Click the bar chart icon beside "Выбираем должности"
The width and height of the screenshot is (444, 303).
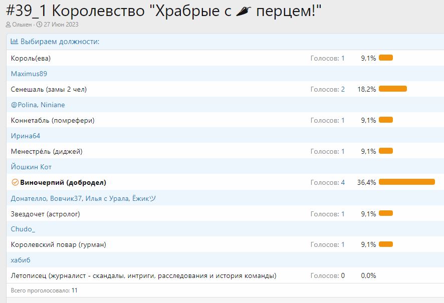pyautogui.click(x=14, y=41)
